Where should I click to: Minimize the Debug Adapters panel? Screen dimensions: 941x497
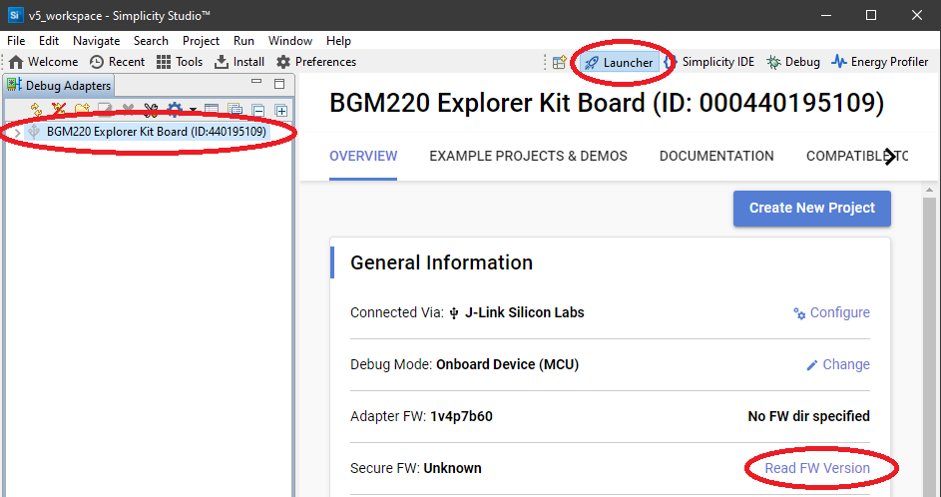(256, 82)
